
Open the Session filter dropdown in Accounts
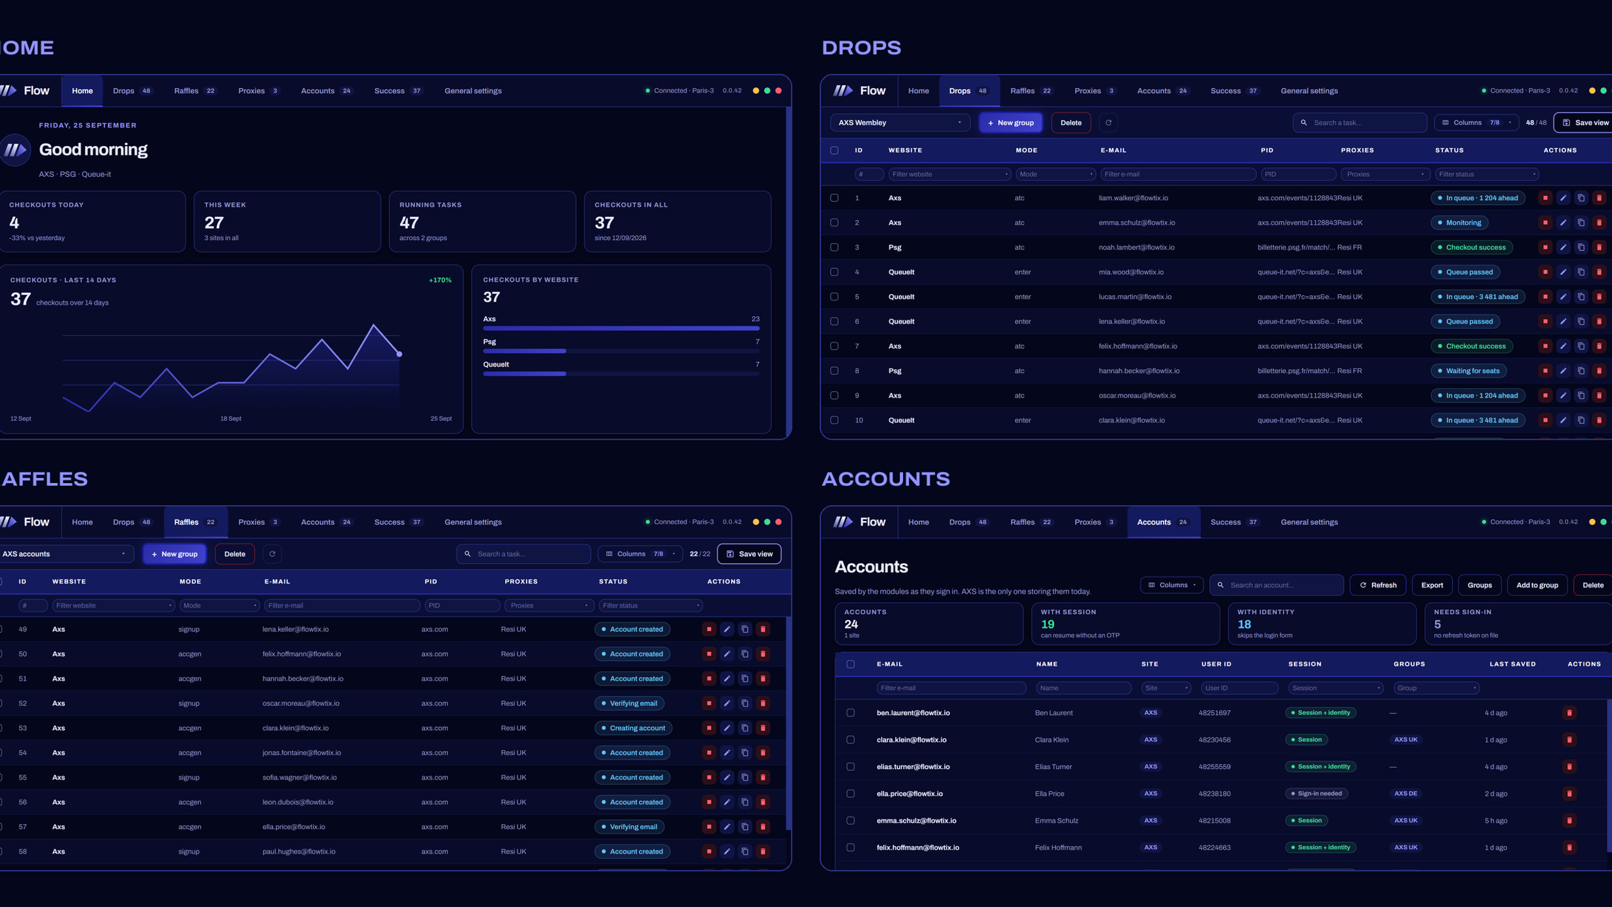coord(1336,688)
